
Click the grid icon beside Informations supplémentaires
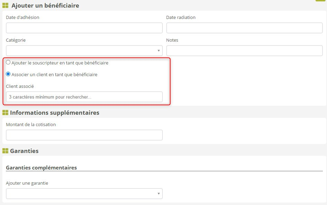click(x=6, y=113)
